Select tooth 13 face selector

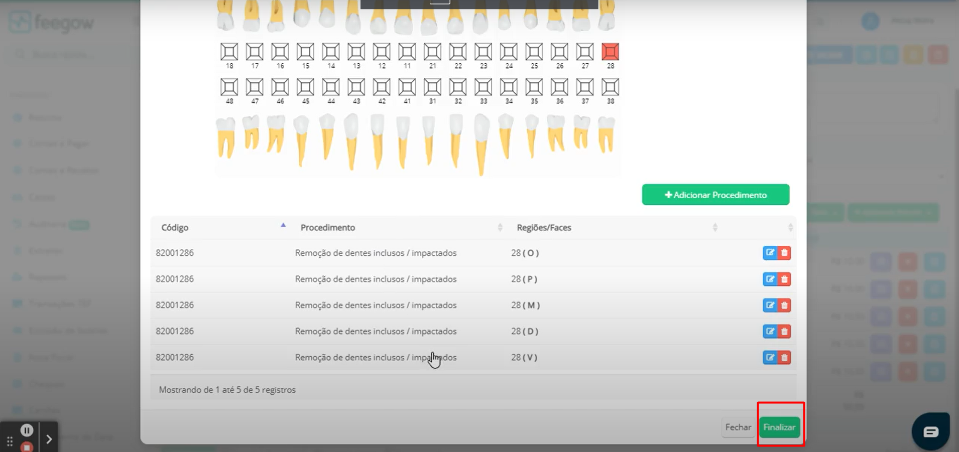point(356,52)
